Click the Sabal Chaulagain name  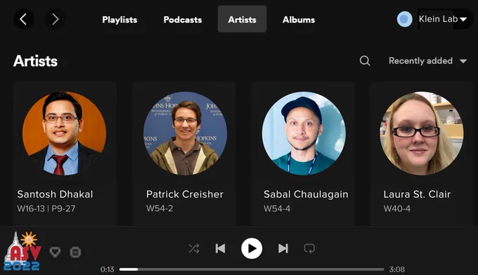point(306,194)
